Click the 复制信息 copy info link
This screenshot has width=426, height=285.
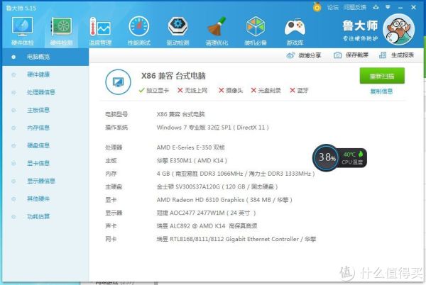coord(381,91)
